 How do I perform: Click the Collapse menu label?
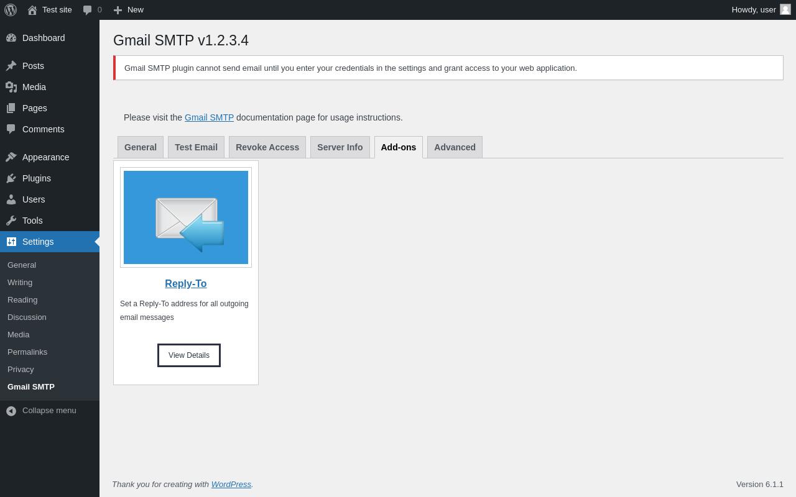49,411
